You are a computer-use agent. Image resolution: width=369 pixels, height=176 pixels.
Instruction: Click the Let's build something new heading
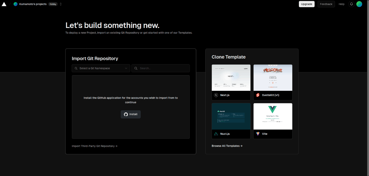click(112, 25)
